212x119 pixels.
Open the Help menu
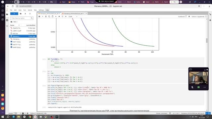click(47, 10)
